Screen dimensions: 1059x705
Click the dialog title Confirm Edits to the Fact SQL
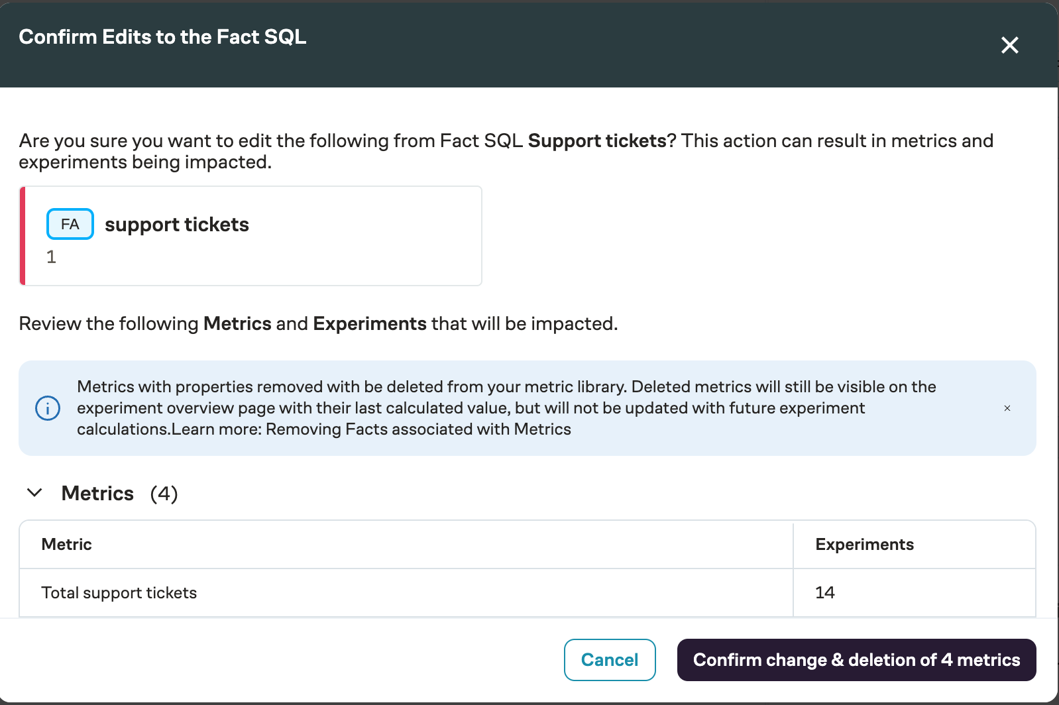point(162,36)
